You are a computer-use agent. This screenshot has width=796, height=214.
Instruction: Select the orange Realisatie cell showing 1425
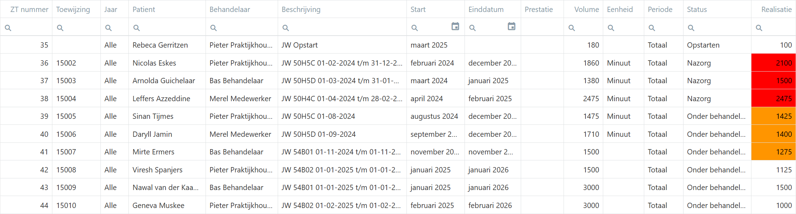(x=773, y=116)
